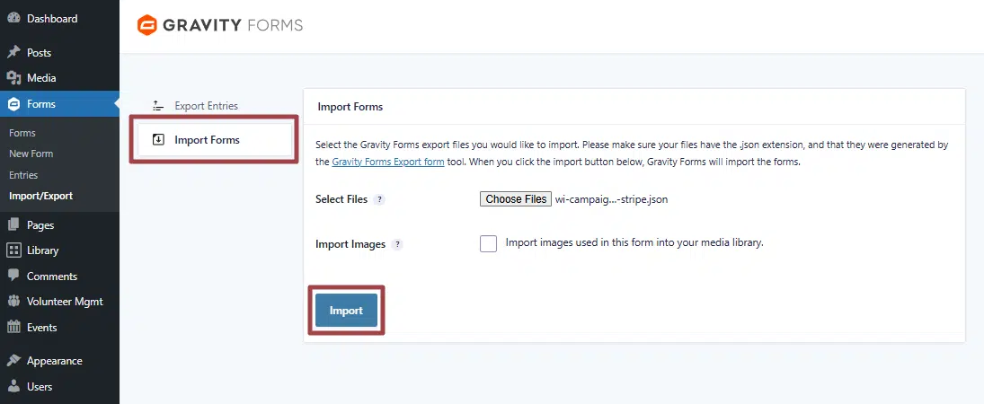Click the Appearance paintbrush icon
This screenshot has width=984, height=404.
tap(13, 361)
